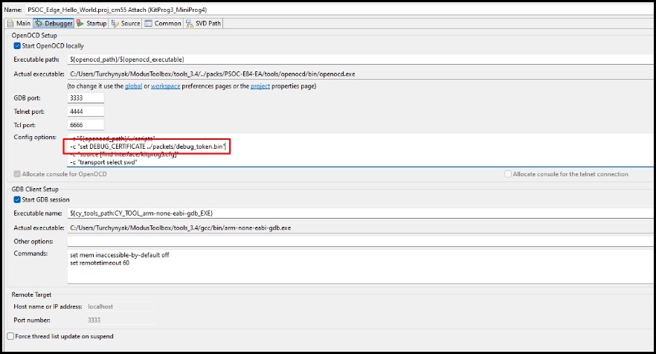Enable Force thread list update on suspend
Image resolution: width=656 pixels, height=354 pixels.
pos(10,336)
